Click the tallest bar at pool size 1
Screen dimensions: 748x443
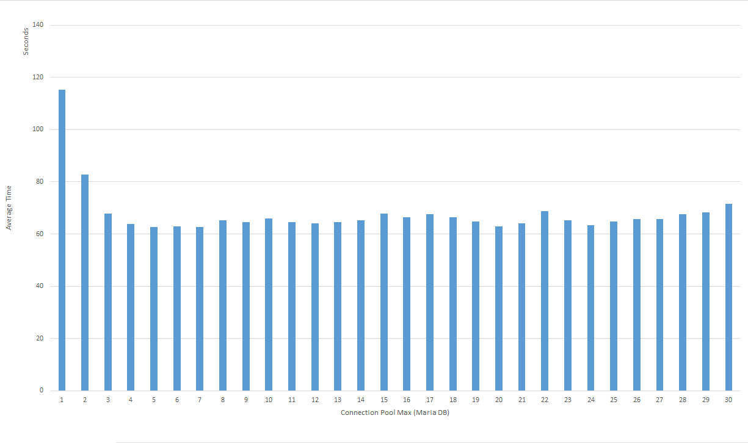point(62,240)
